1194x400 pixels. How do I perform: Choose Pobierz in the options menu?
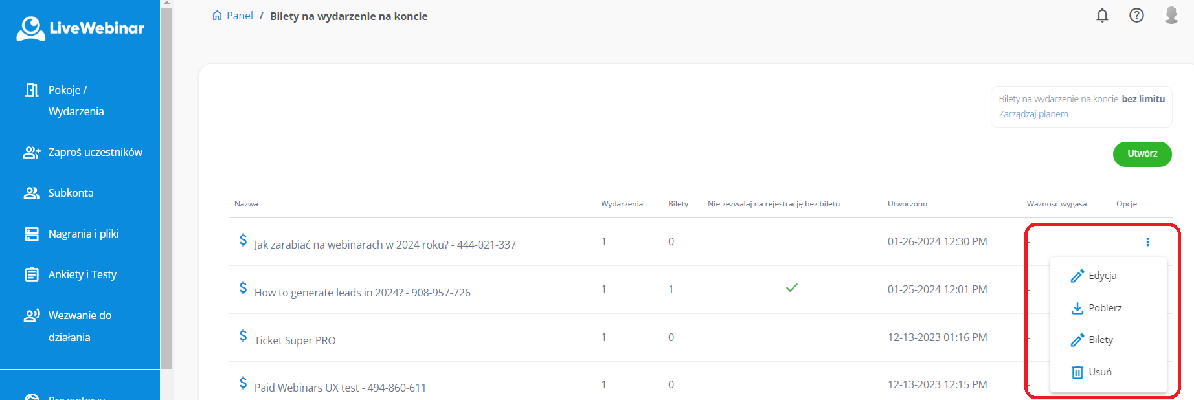(1104, 308)
